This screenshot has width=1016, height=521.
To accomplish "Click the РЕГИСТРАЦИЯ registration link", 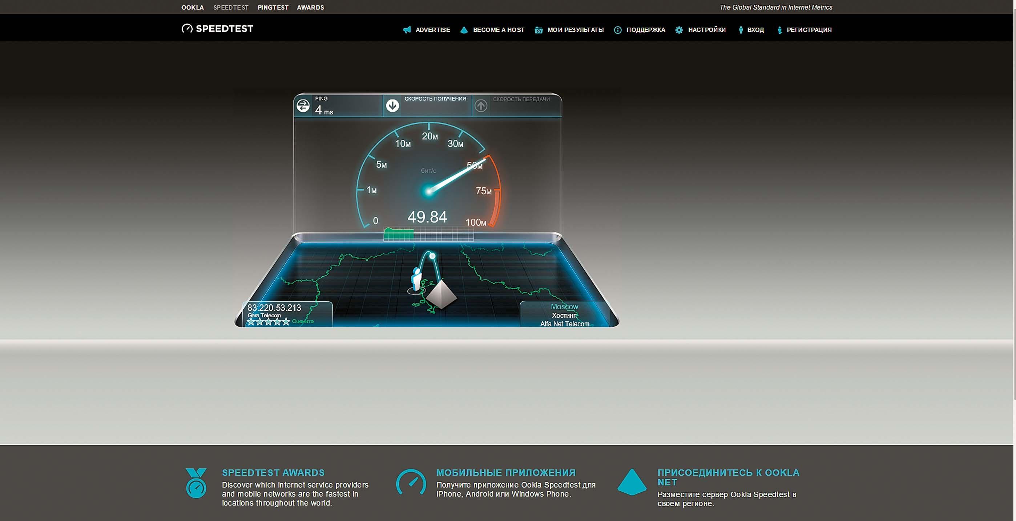I will pos(809,30).
